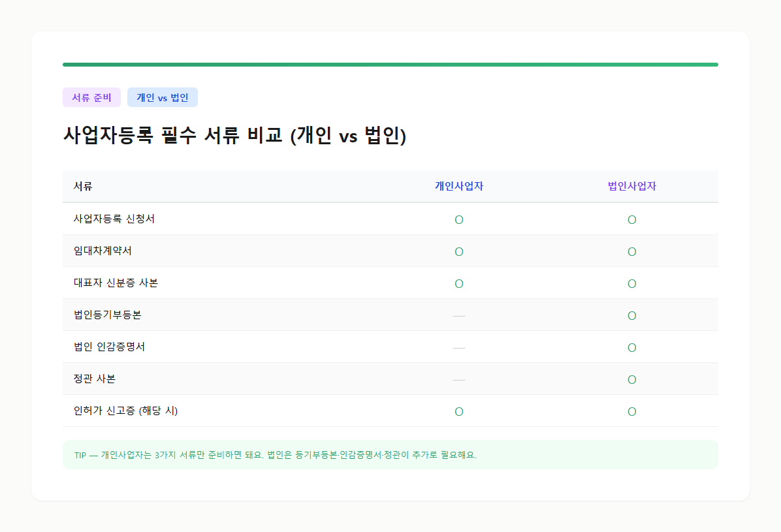781x532 pixels.
Task: Toggle the dash cell for 법인 인감증명서 under 개인사업자
Action: pyautogui.click(x=459, y=347)
